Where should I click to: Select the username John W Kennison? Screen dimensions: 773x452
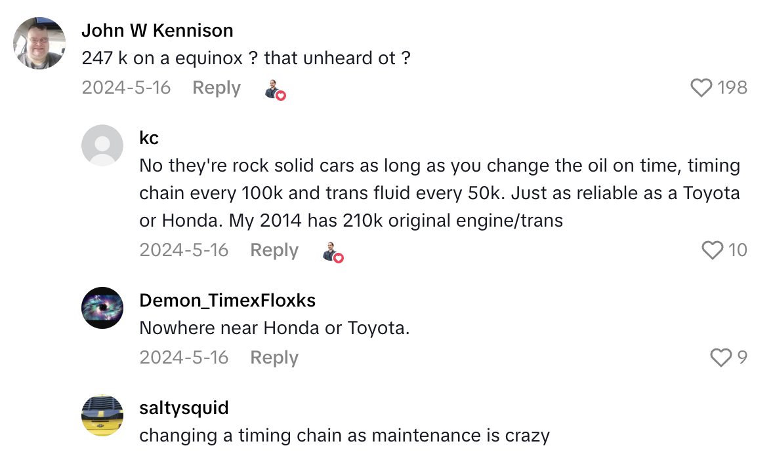pyautogui.click(x=157, y=30)
